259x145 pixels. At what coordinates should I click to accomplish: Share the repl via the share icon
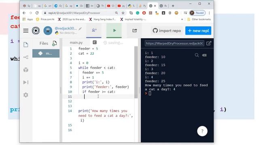click(135, 31)
